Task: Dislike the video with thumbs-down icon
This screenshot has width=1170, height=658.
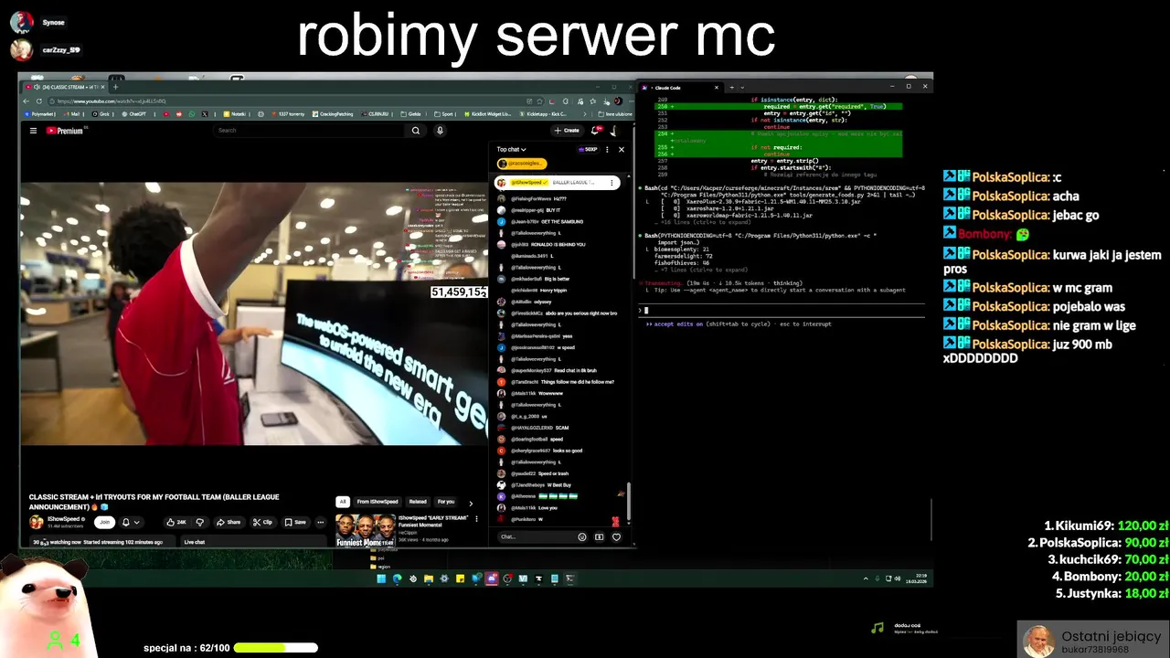Action: 199,522
